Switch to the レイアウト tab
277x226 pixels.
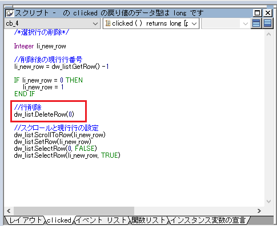click(x=25, y=220)
